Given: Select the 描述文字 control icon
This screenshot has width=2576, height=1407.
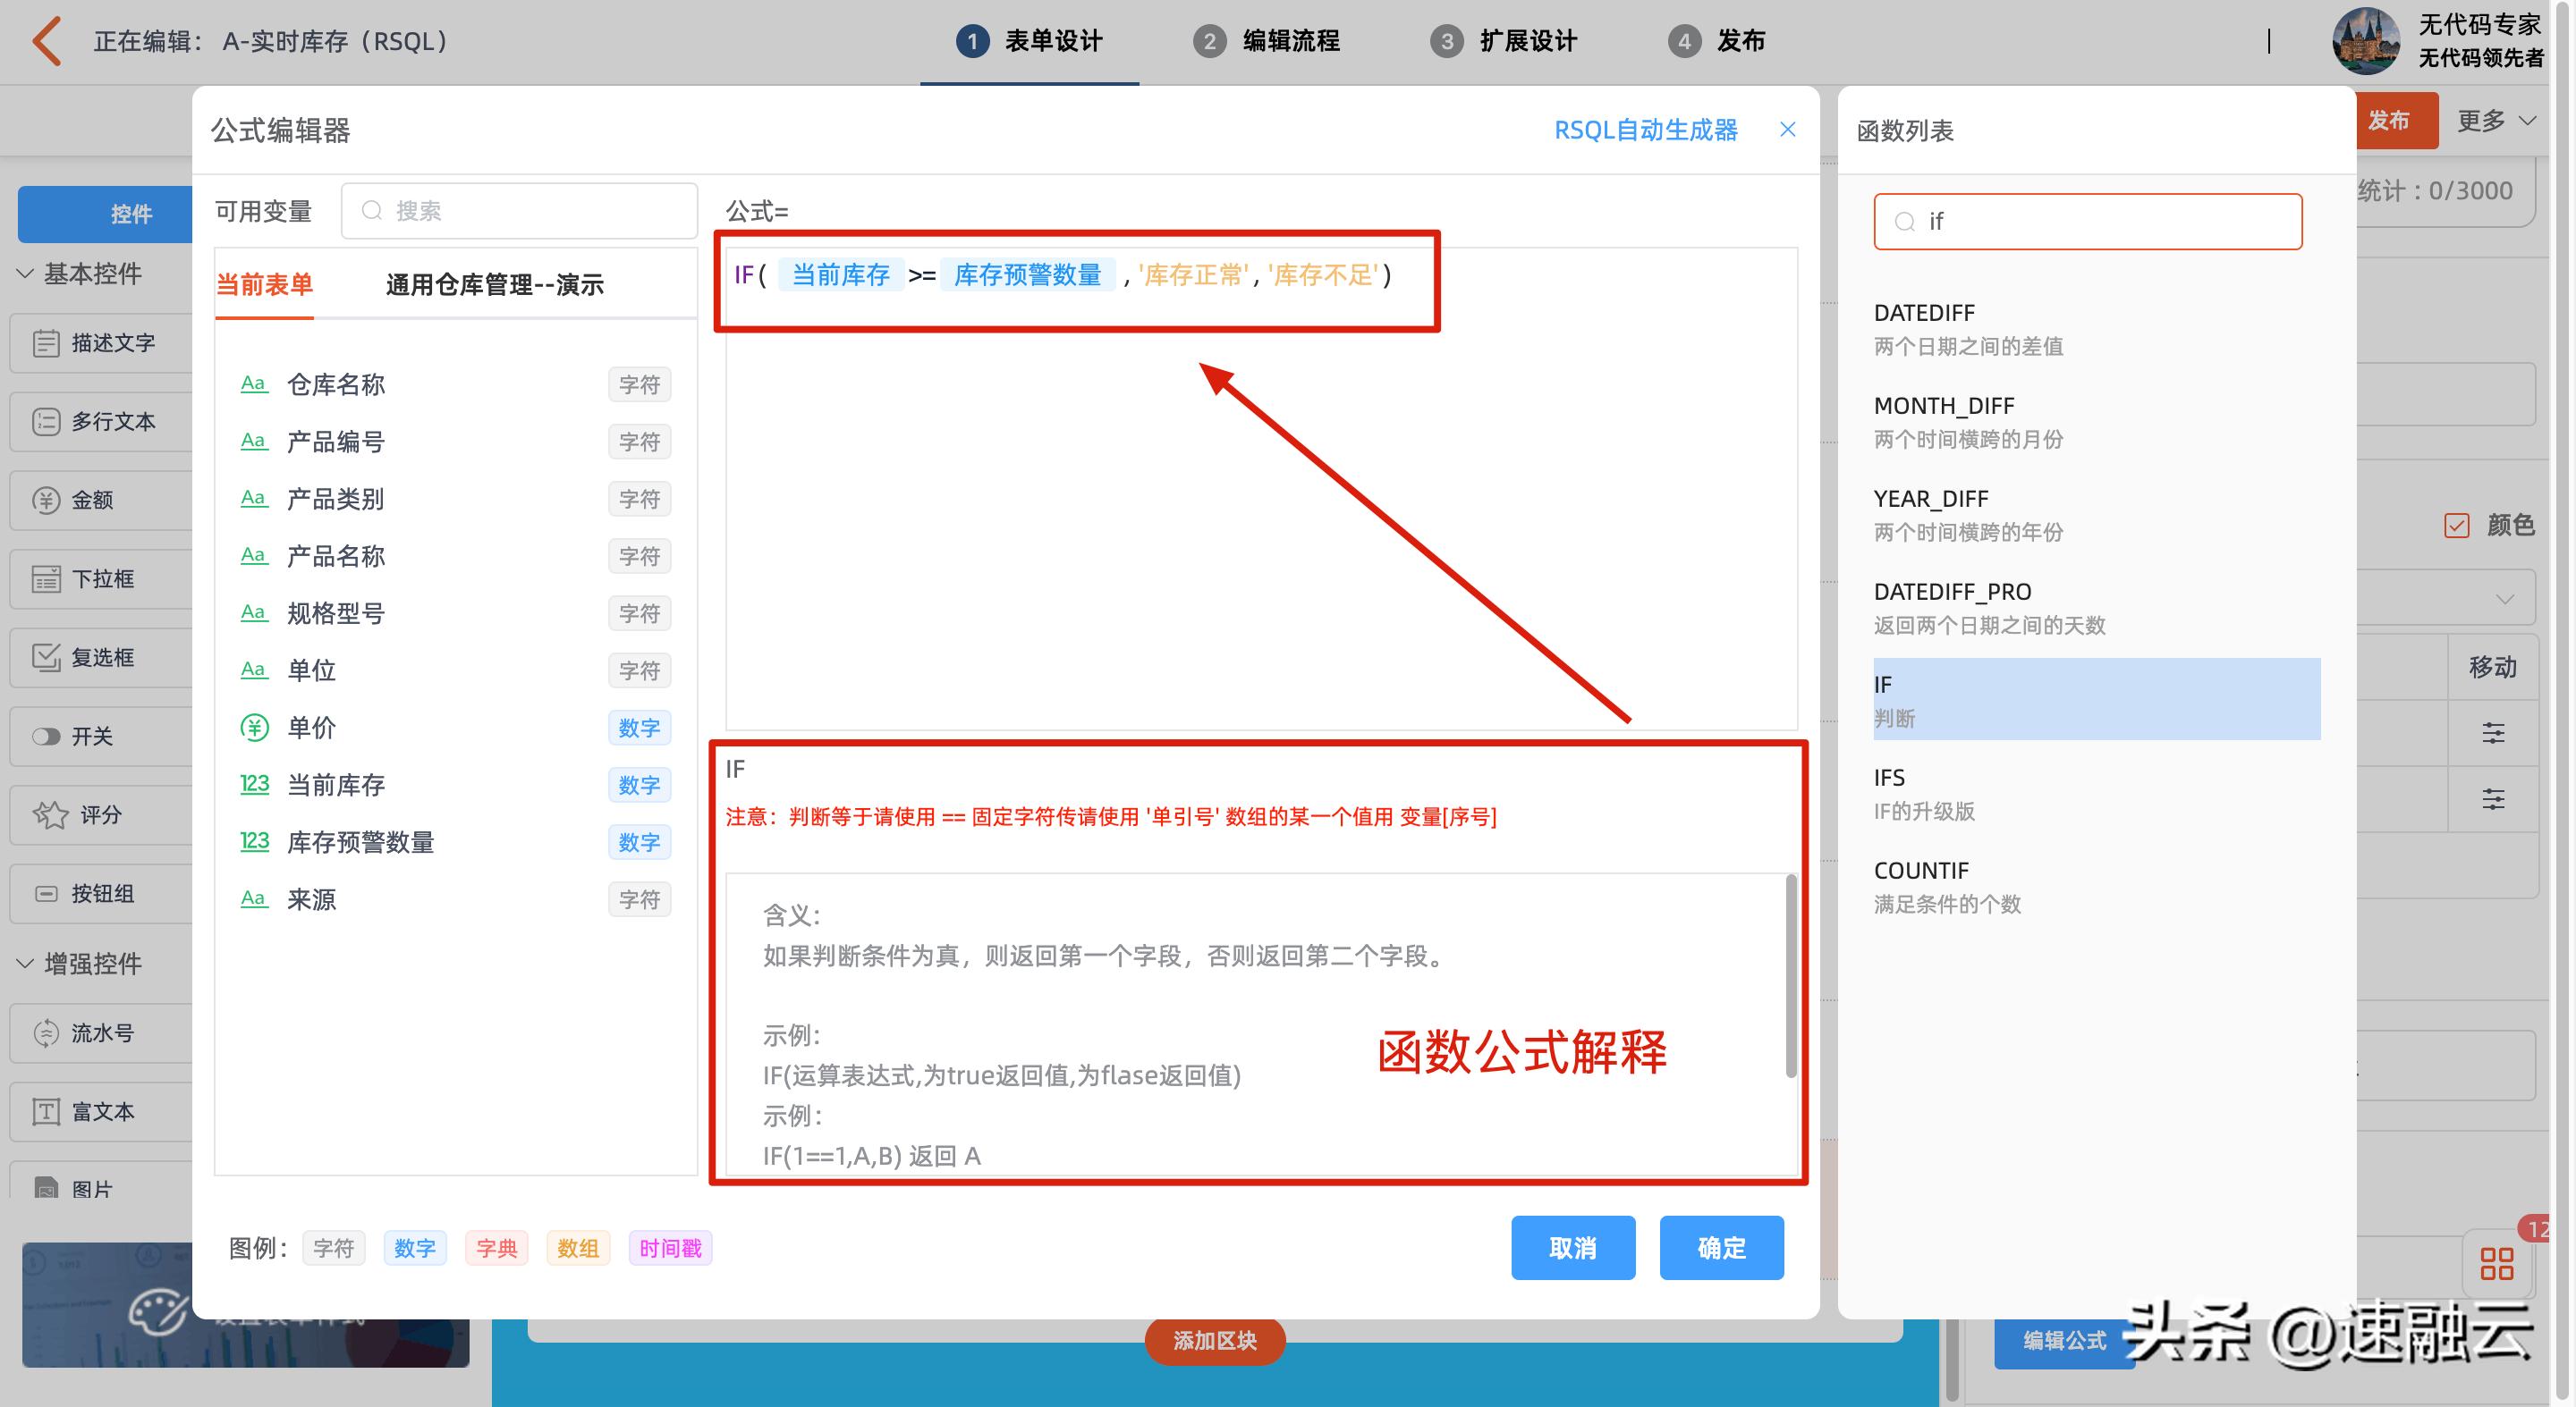Looking at the screenshot, I should coord(45,342).
